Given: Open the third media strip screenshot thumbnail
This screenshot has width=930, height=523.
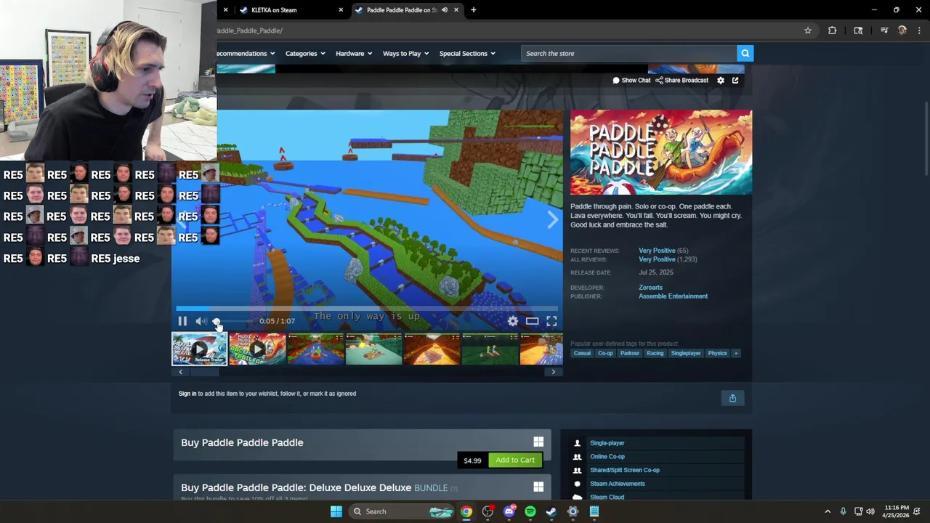Looking at the screenshot, I should pos(315,349).
